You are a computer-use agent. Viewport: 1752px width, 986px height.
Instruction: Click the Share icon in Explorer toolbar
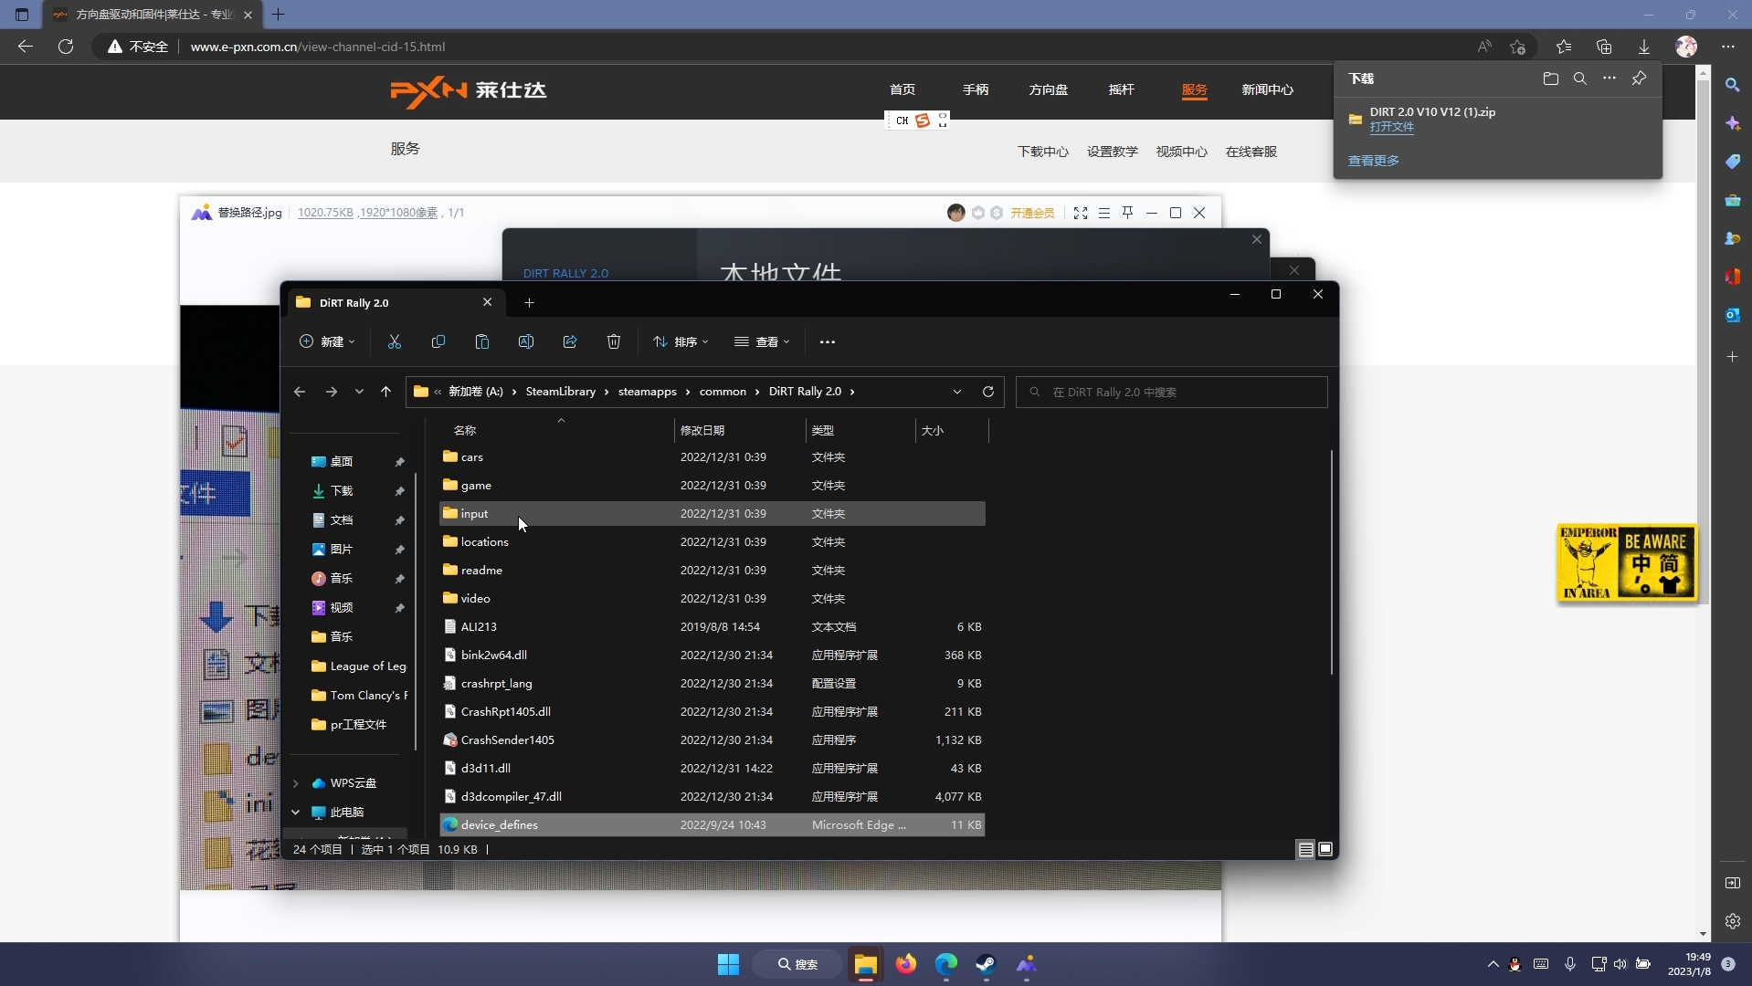(x=570, y=341)
